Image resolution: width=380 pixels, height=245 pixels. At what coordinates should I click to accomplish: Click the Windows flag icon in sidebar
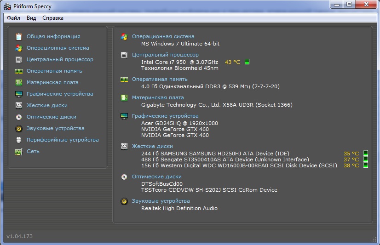point(19,48)
